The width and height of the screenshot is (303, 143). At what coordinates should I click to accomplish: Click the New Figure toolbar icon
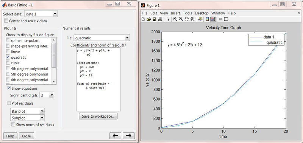click(143, 19)
